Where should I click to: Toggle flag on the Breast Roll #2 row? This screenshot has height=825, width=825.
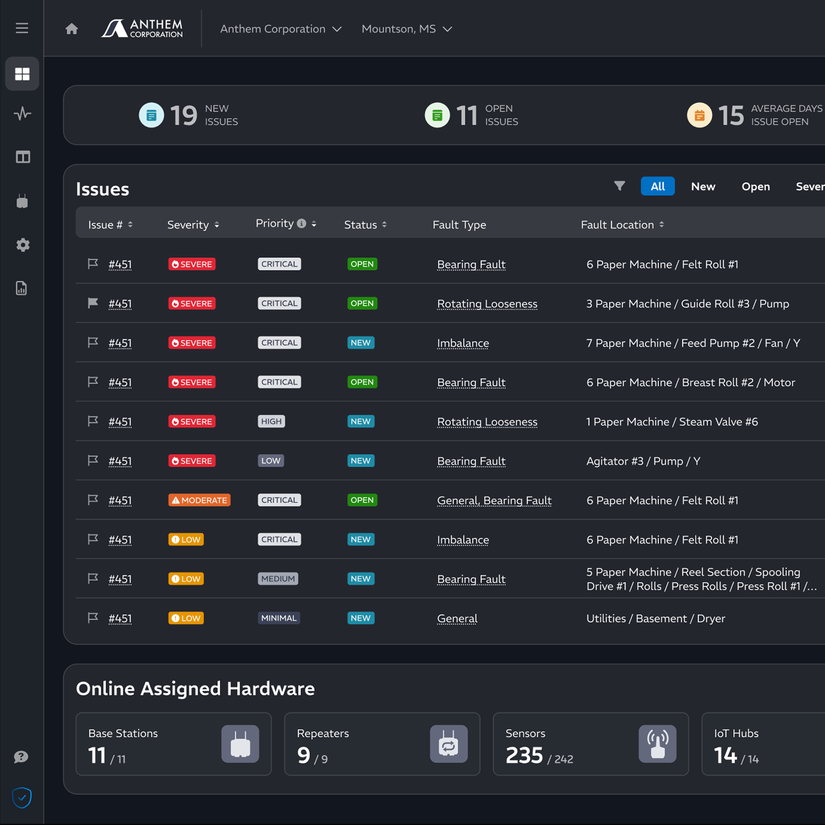pyautogui.click(x=93, y=382)
